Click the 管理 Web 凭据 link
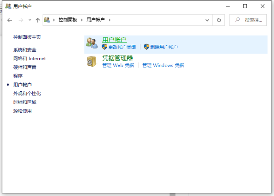The height and width of the screenshot is (196, 274). tap(118, 65)
